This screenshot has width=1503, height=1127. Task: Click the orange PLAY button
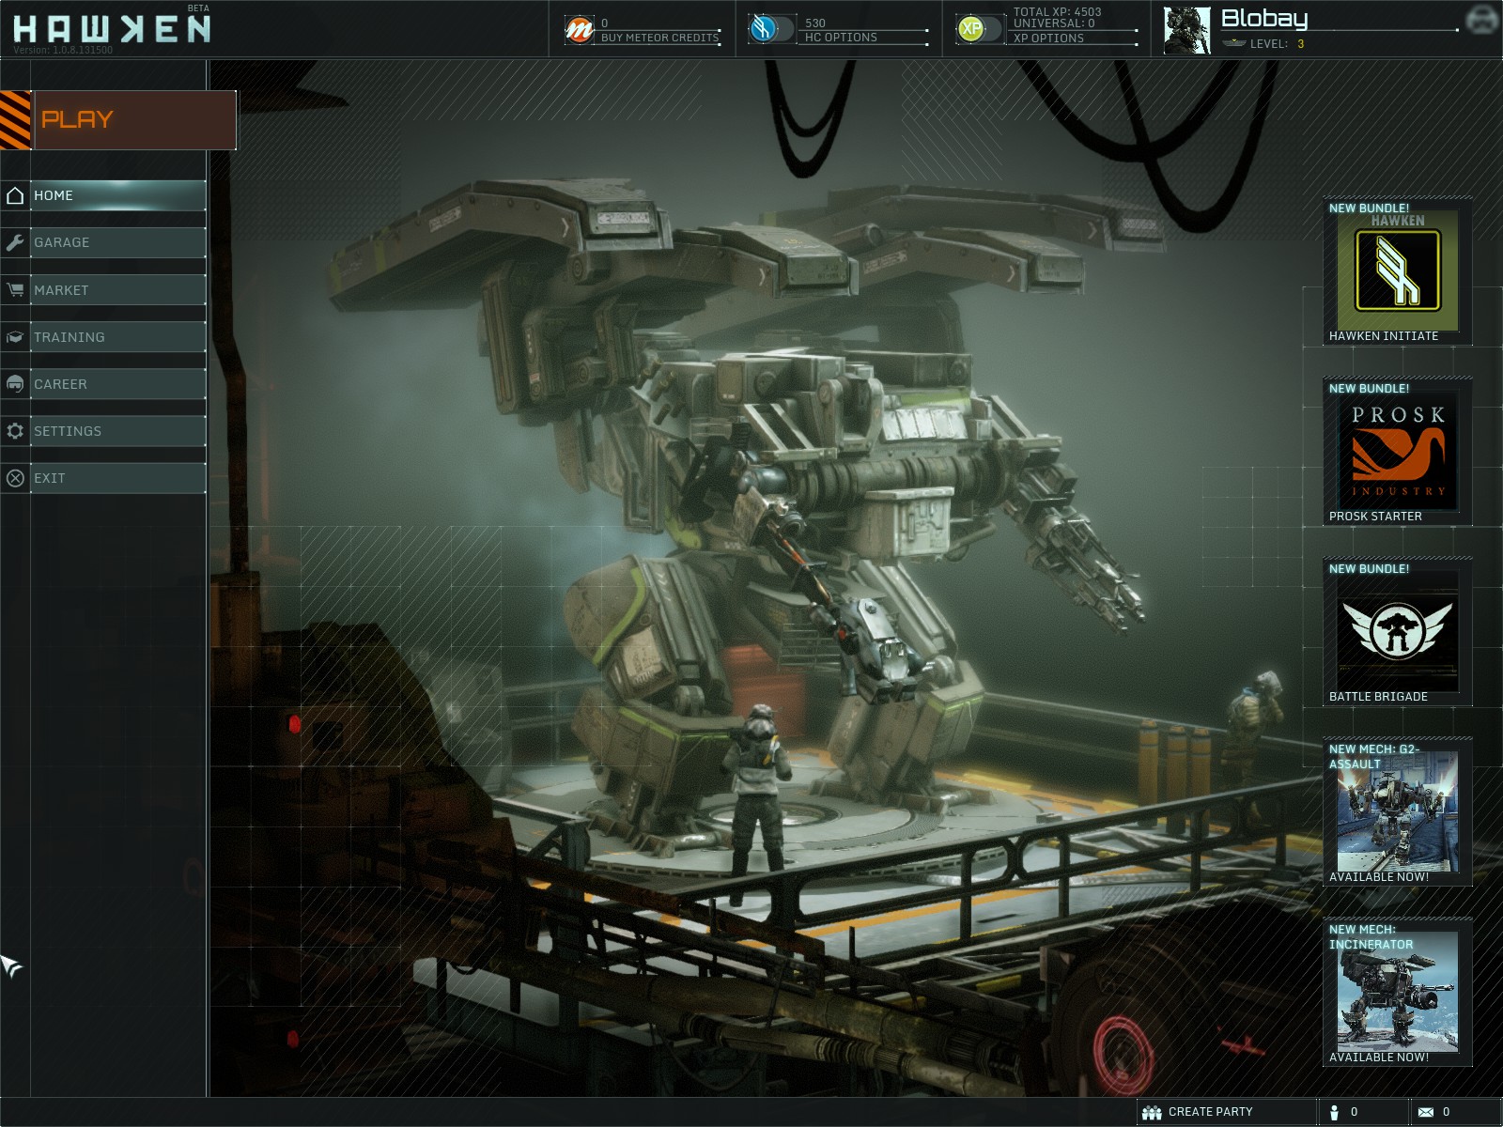click(118, 120)
